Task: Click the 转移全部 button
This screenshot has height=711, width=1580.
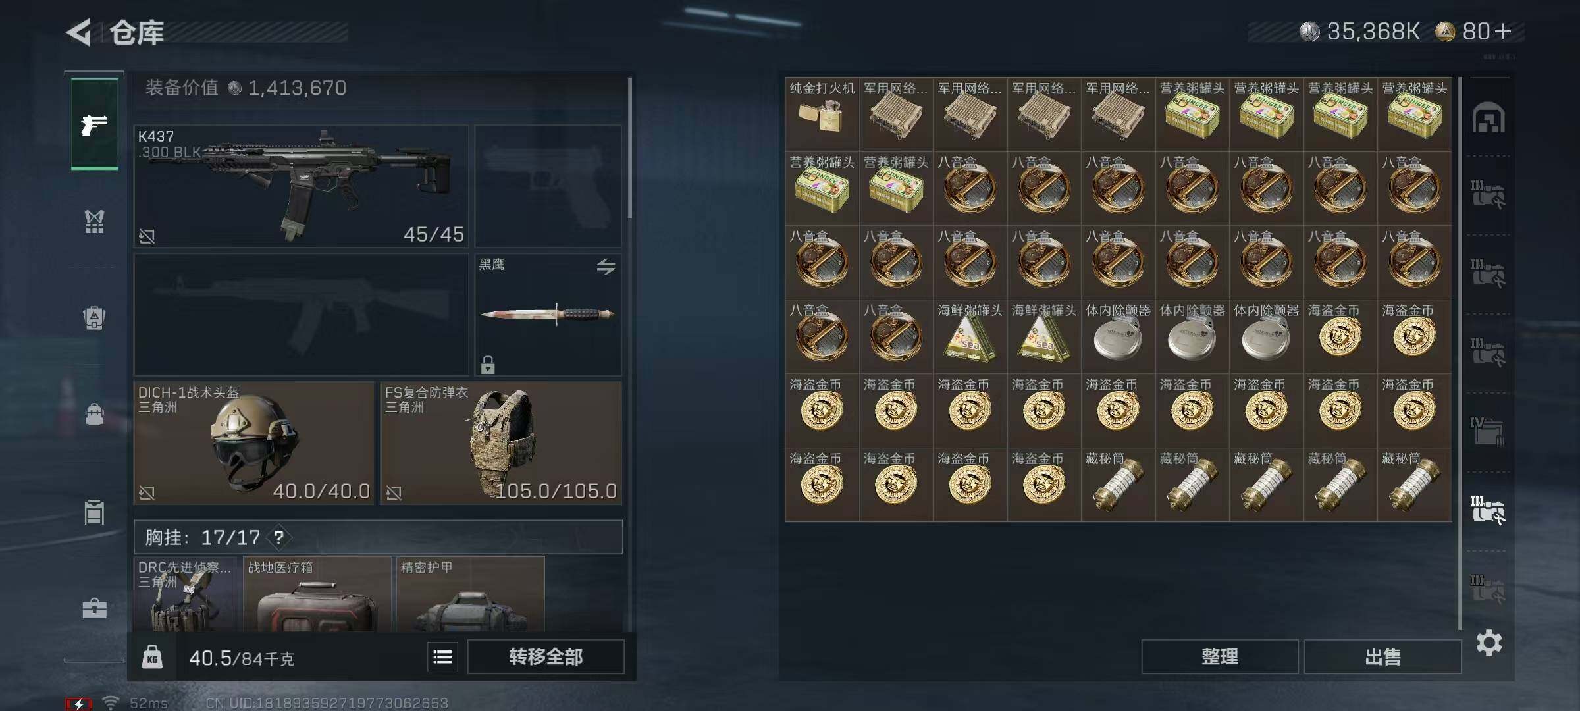Action: pos(546,656)
